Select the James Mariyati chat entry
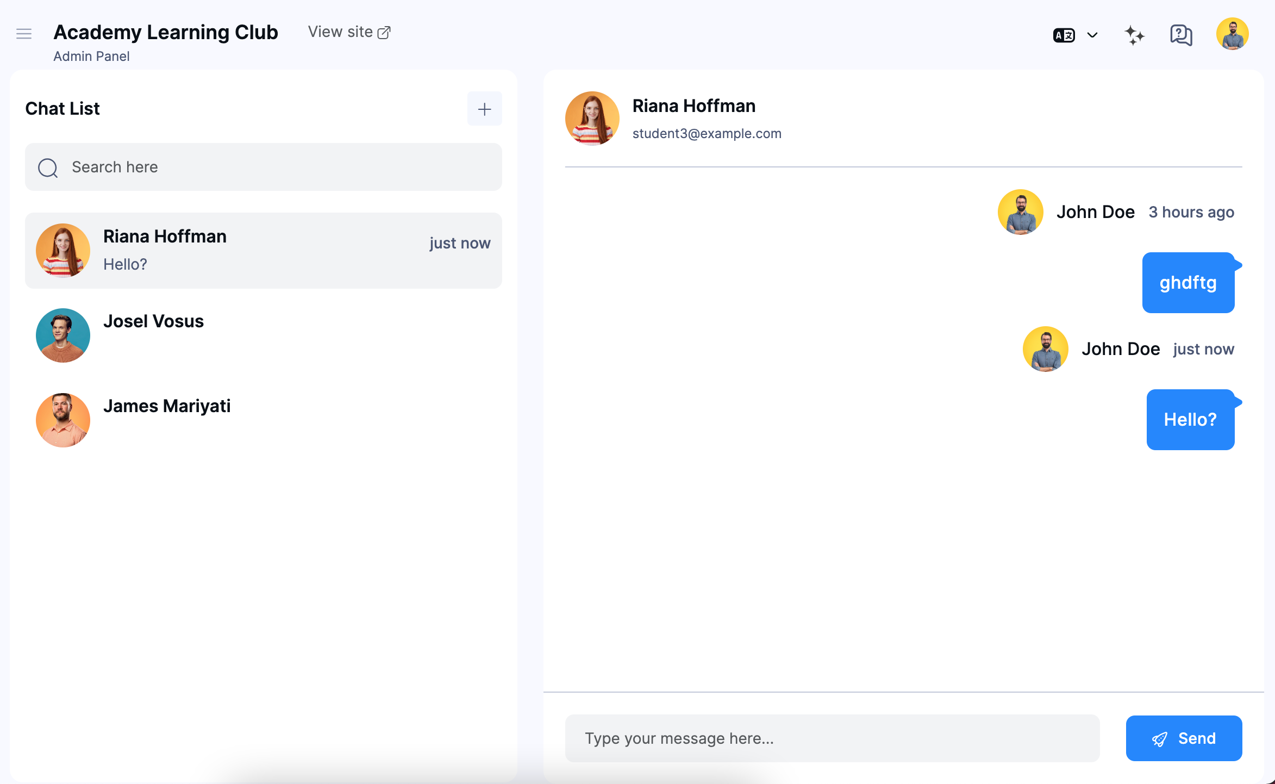Viewport: 1275px width, 784px height. [x=263, y=420]
